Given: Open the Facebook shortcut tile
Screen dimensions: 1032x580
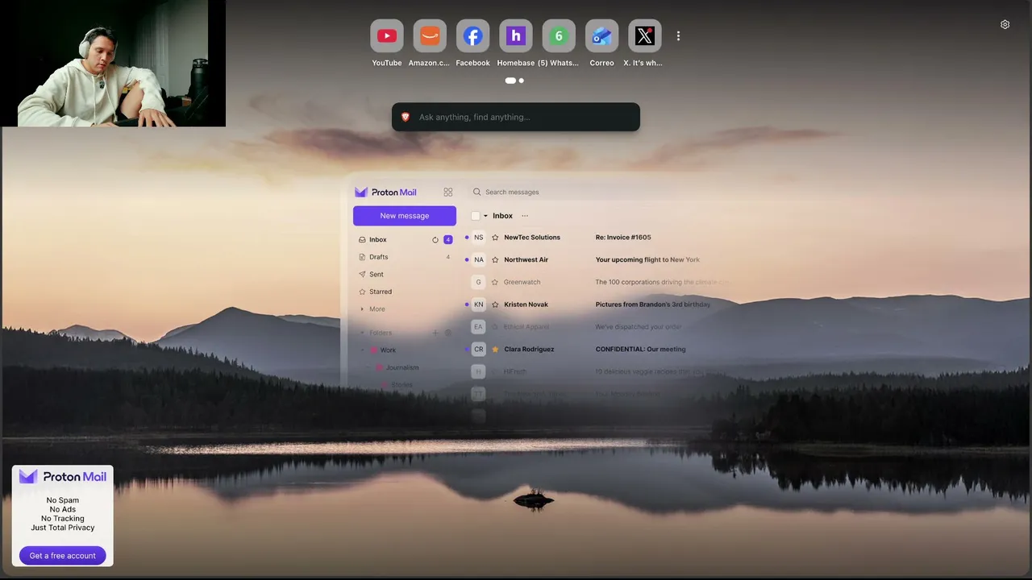Looking at the screenshot, I should (472, 36).
